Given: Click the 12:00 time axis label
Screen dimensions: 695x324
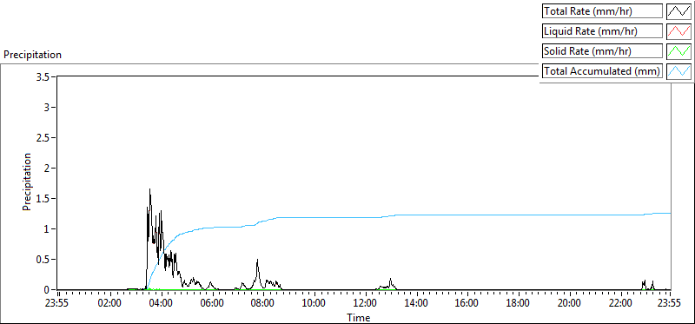Looking at the screenshot, I should coord(365,304).
